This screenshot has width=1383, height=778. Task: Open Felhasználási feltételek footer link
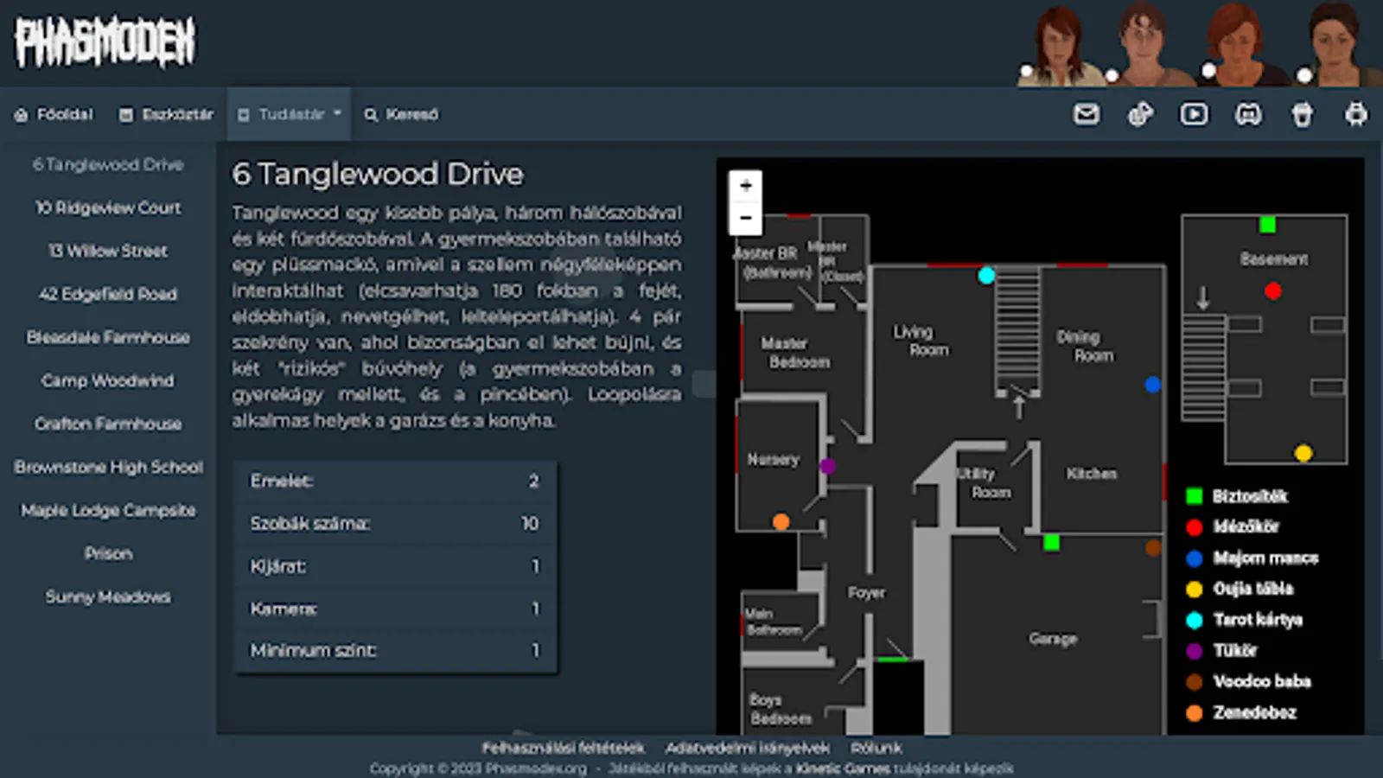pos(563,748)
